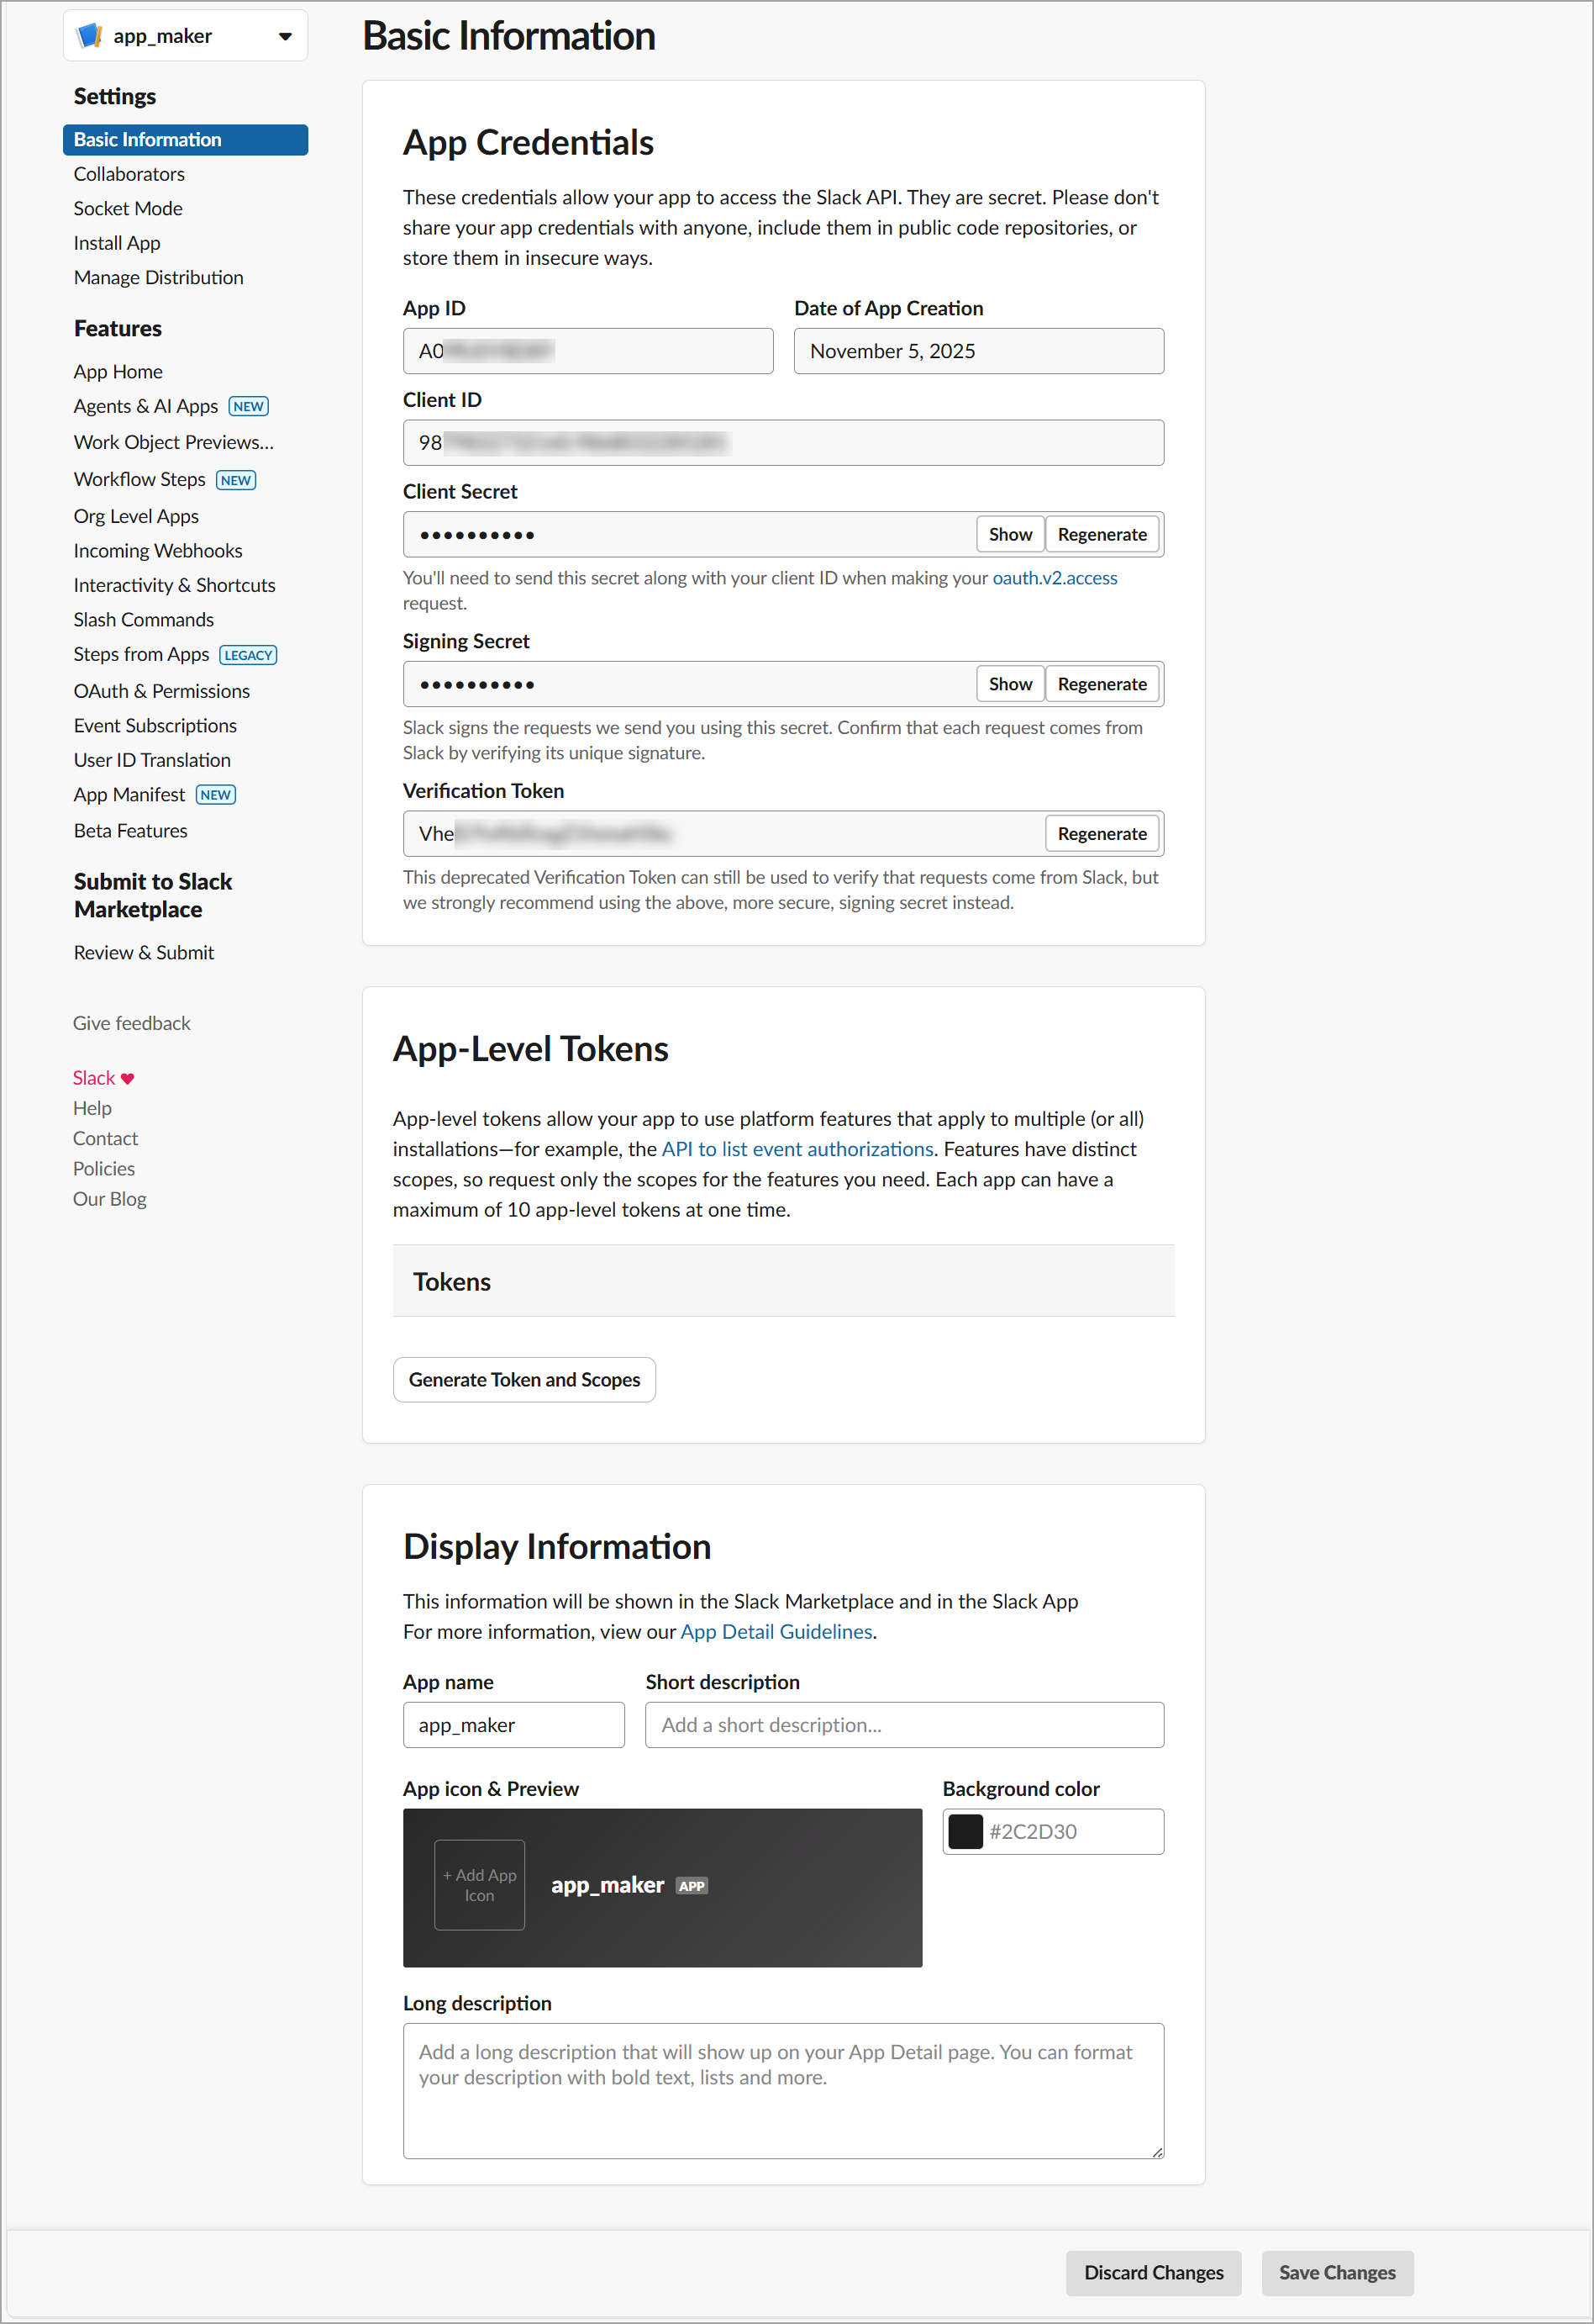Click the App name input field
The width and height of the screenshot is (1594, 2324).
[x=513, y=1725]
